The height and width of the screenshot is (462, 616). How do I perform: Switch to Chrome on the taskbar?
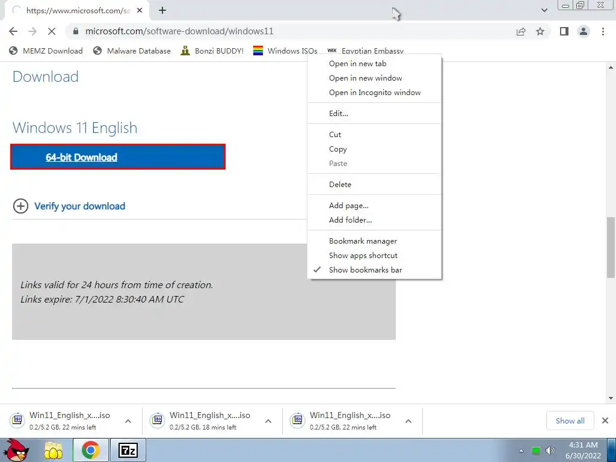pos(91,450)
